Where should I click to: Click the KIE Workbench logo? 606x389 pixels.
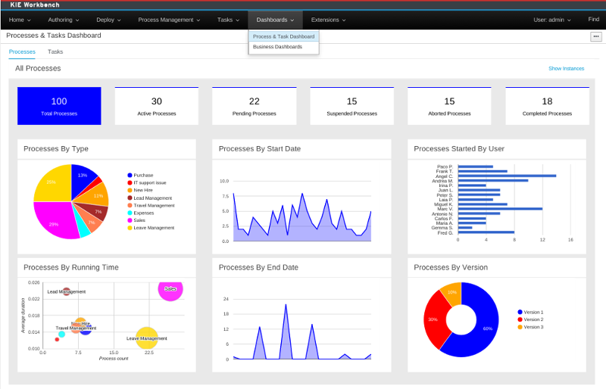coord(36,5)
